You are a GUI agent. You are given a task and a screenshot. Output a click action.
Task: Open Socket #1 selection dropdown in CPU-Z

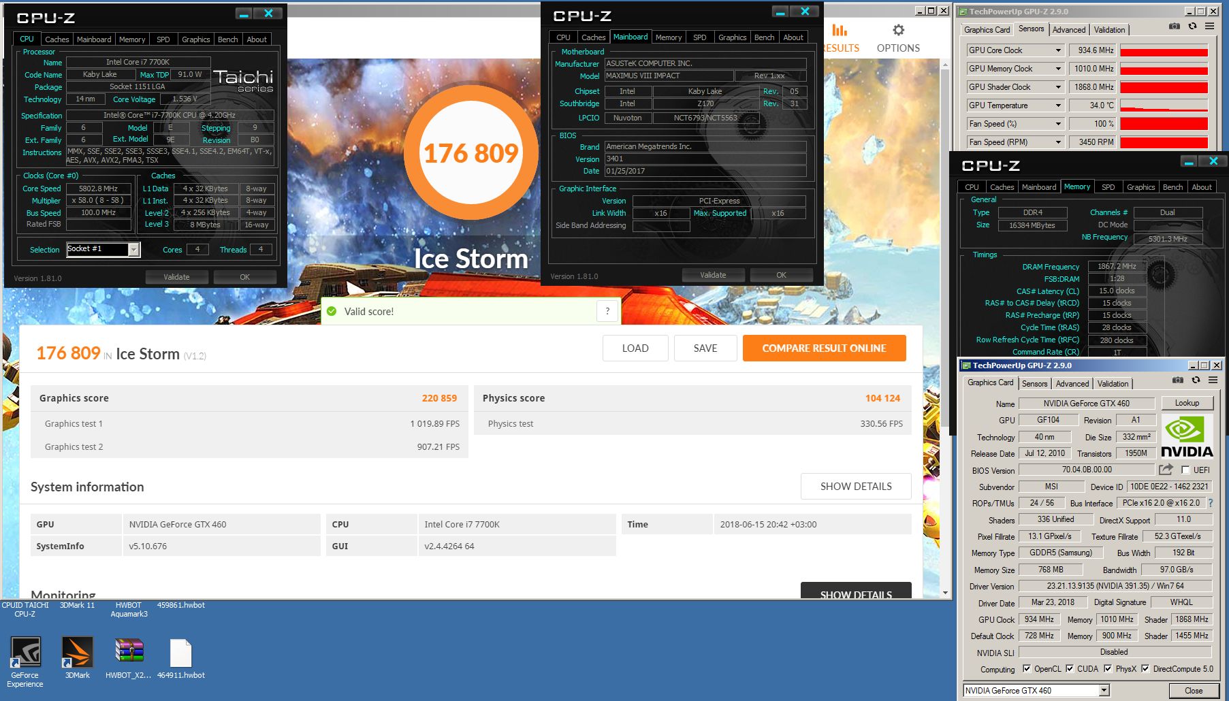133,250
